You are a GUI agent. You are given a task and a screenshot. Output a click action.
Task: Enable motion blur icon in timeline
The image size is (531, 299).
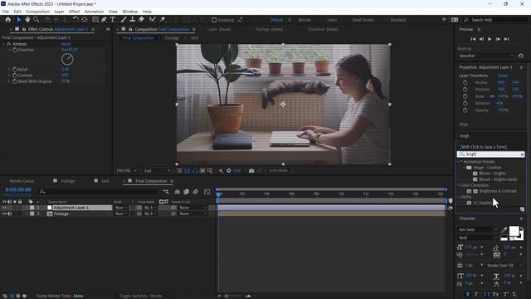pyautogui.click(x=196, y=192)
